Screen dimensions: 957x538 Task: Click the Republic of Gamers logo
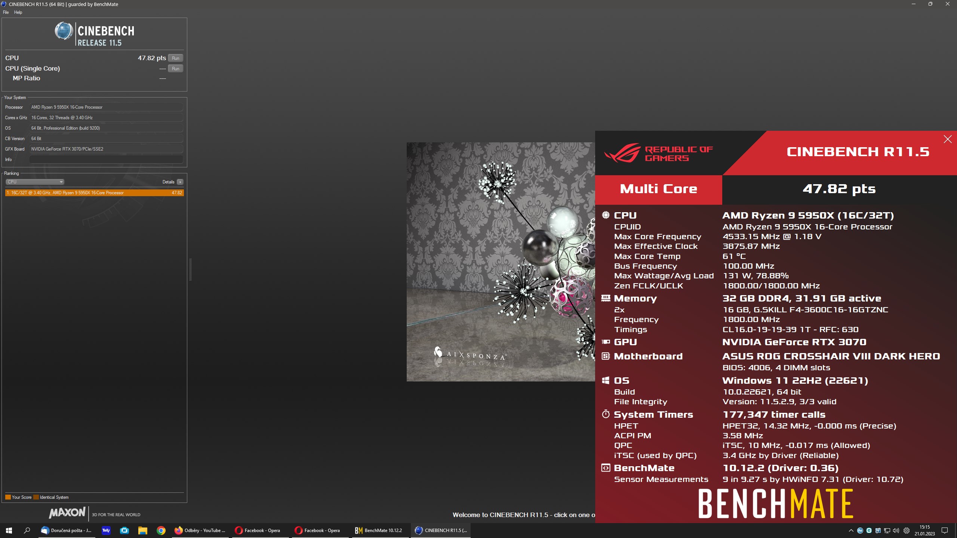tap(659, 153)
